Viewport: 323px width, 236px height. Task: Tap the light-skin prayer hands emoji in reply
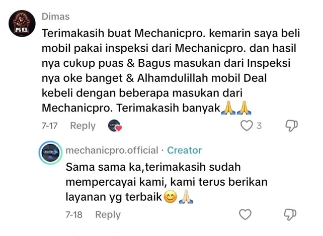point(186,197)
